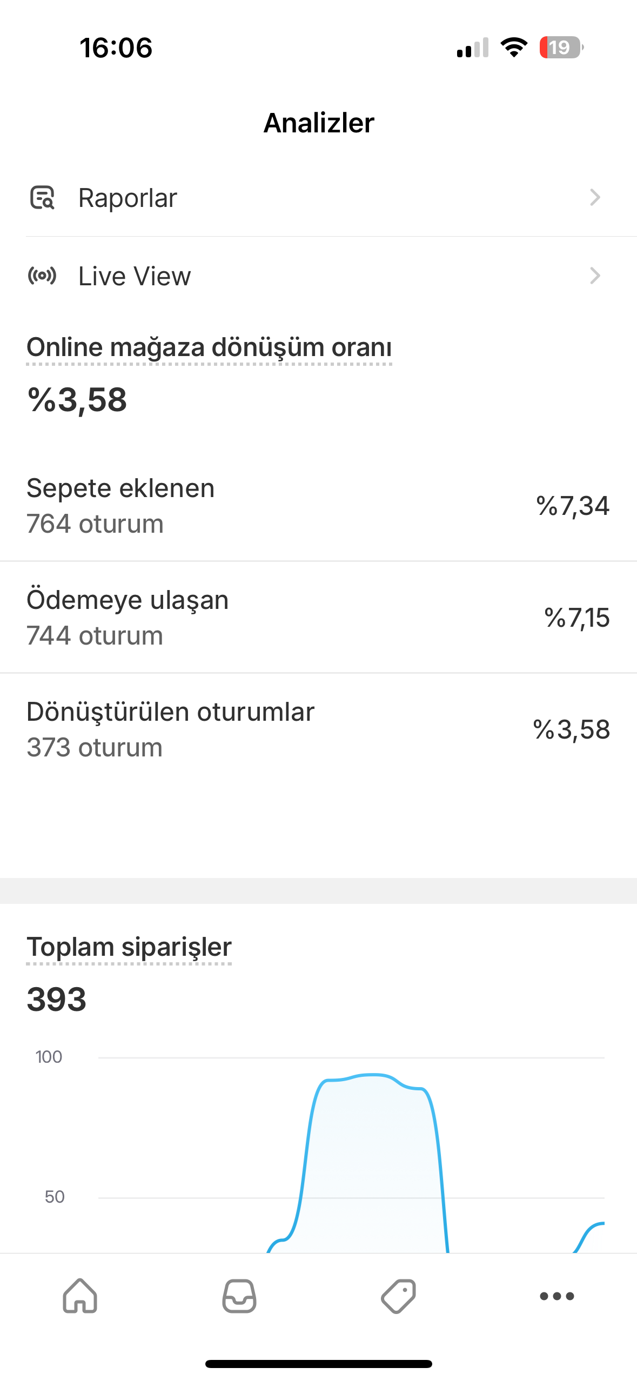The image size is (637, 1381).
Task: Tap the 16:06 clock in status bar
Action: (x=116, y=48)
